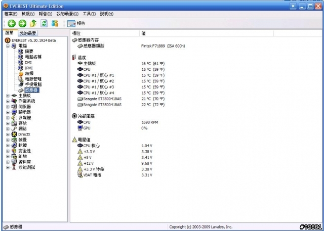Click the DirectX yellow icon in tree

(x=14, y=134)
